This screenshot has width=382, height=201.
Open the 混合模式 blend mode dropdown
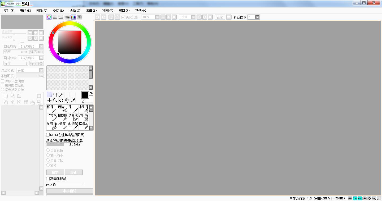pyautogui.click(x=41, y=70)
